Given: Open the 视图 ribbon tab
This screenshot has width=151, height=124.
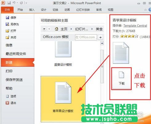Looking at the screenshot, I should (110, 10).
